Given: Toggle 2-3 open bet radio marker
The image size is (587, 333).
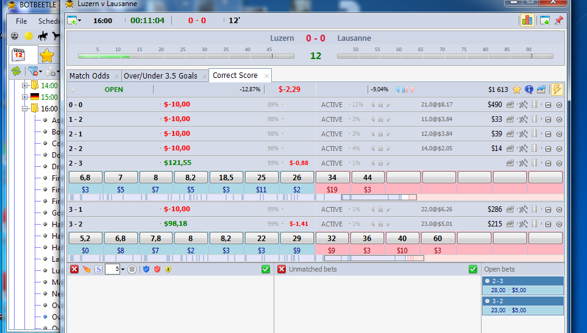Looking at the screenshot, I should pos(488,281).
